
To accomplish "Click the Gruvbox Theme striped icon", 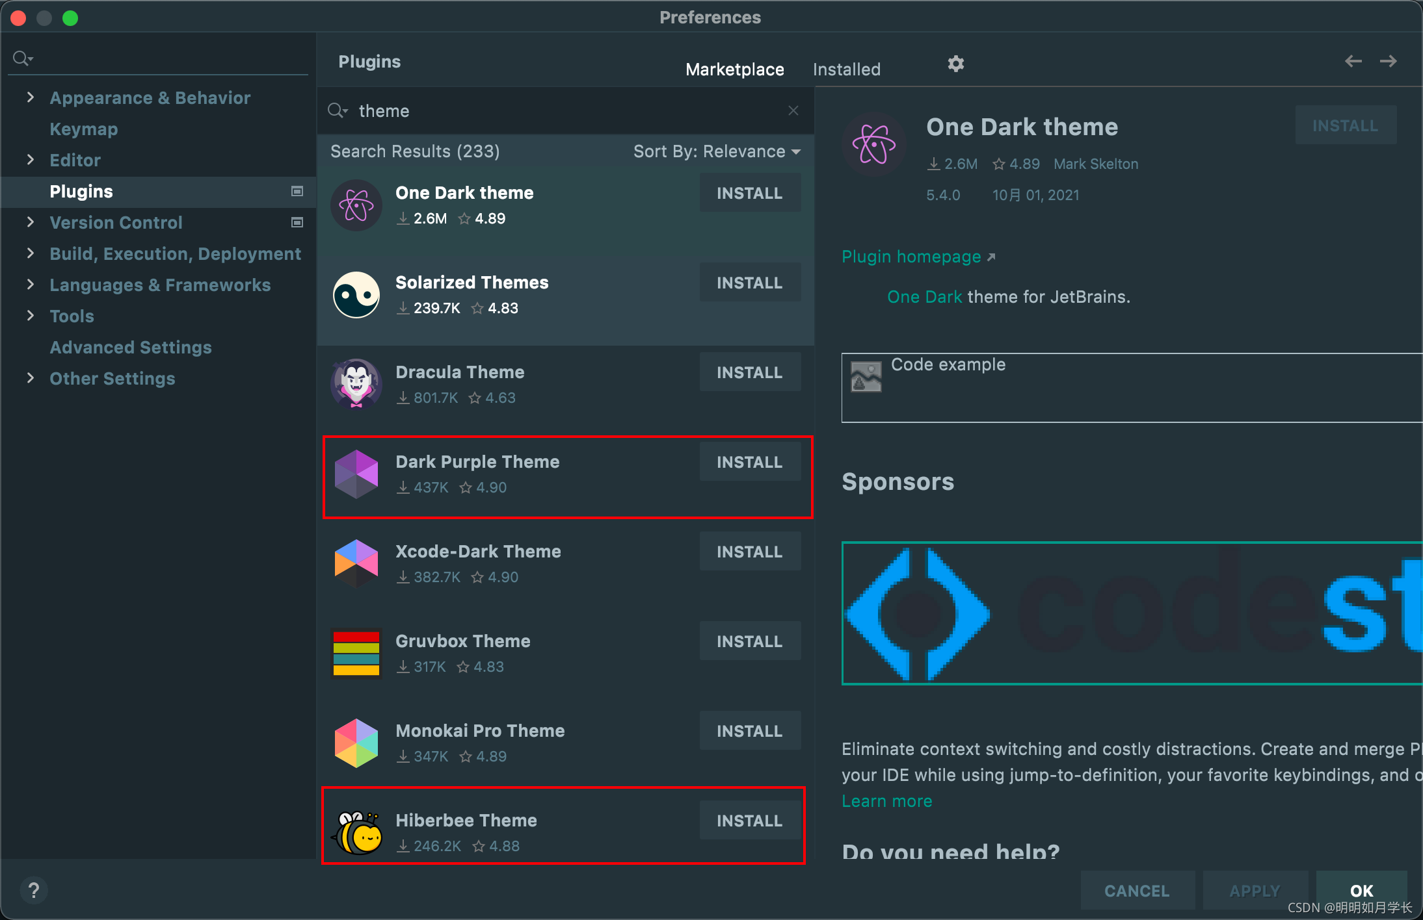I will pos(356,654).
